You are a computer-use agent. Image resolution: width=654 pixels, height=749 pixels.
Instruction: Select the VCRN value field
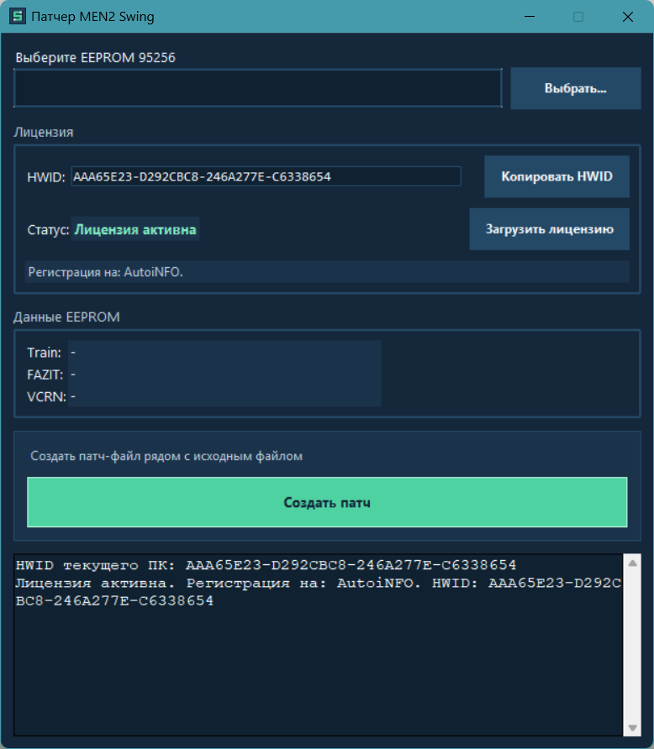coord(224,395)
